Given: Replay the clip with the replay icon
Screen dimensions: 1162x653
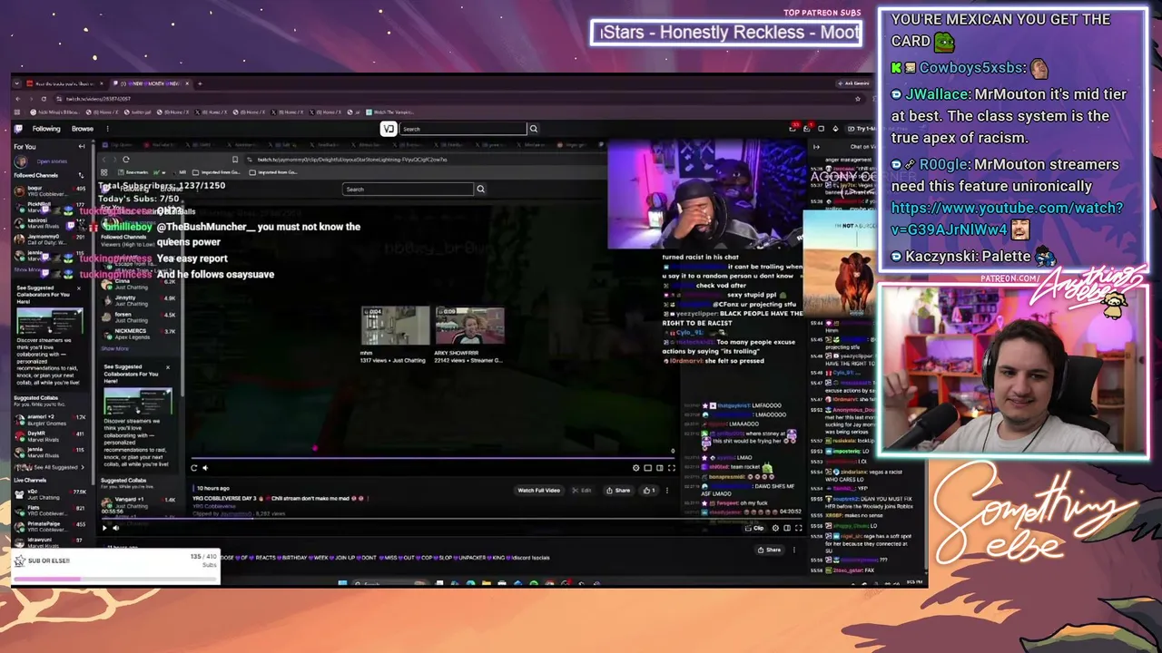Looking at the screenshot, I should pos(194,468).
